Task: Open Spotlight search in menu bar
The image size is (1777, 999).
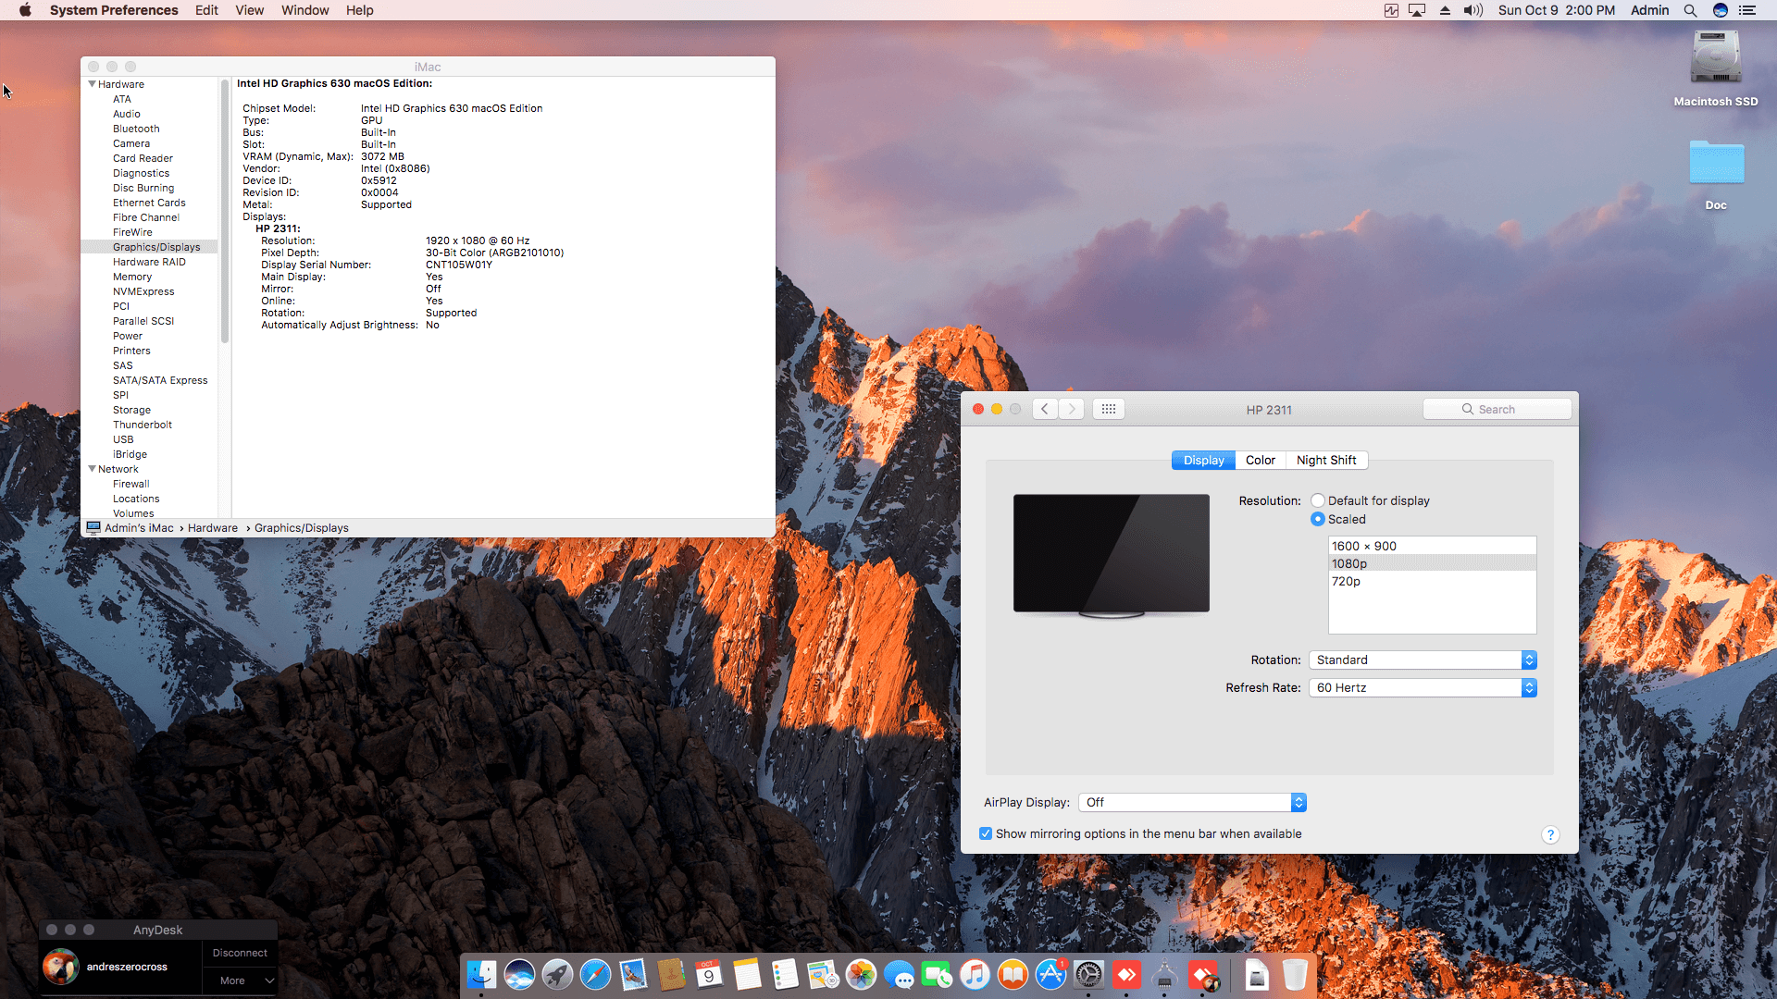Action: point(1690,10)
